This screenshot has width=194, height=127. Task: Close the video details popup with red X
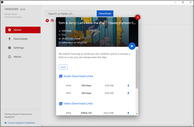pyautogui.click(x=137, y=17)
